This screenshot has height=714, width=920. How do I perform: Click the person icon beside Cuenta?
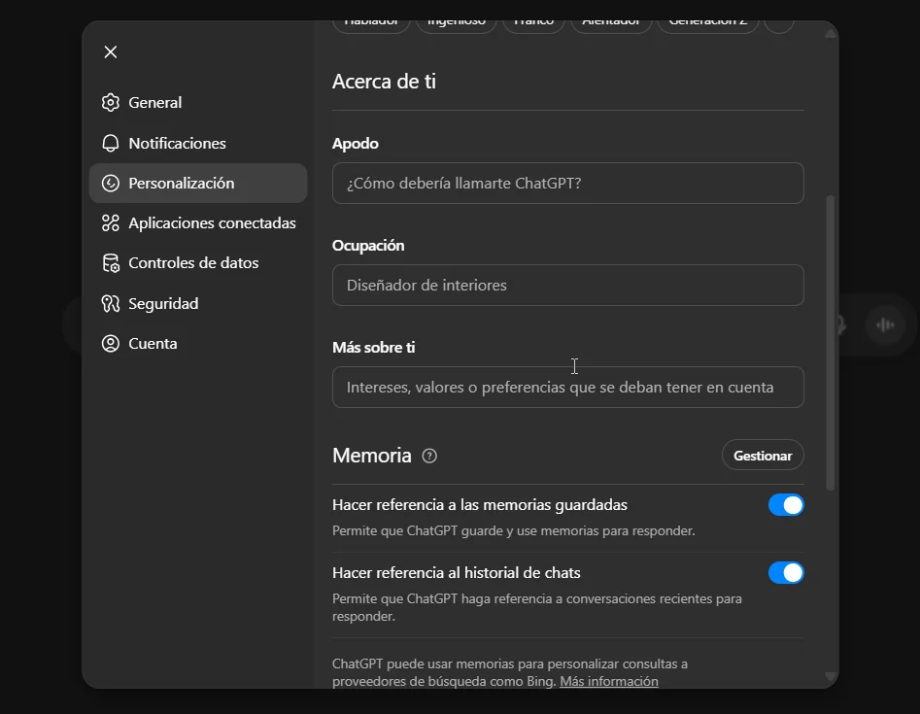[110, 343]
